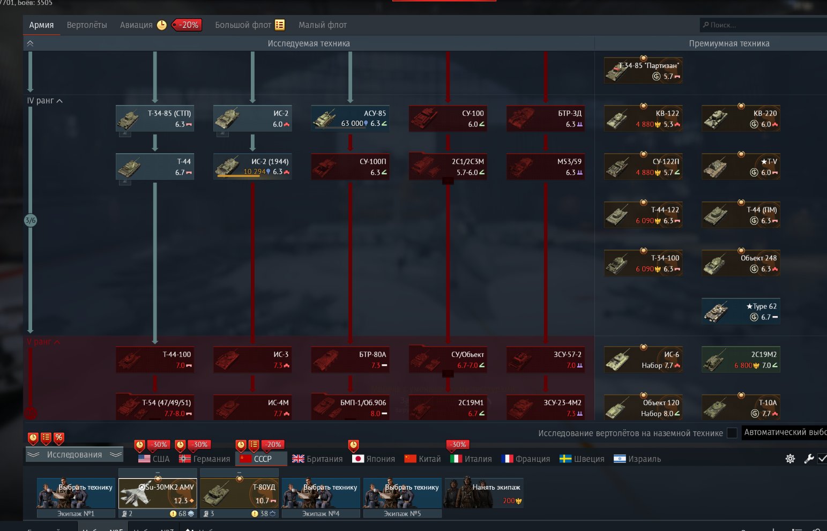Select the БТР-ЗД vehicle tile
Viewport: 827px width, 531px height.
tap(545, 118)
